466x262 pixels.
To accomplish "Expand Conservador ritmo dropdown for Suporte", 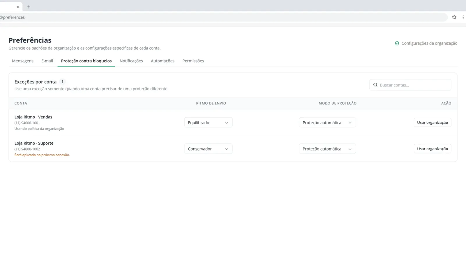I will click(x=208, y=149).
